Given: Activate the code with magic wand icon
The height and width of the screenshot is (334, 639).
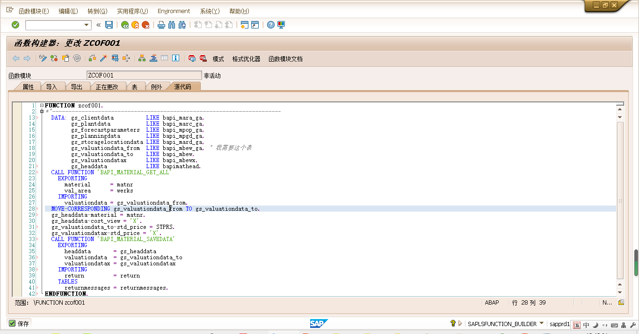Looking at the screenshot, I should click(103, 58).
